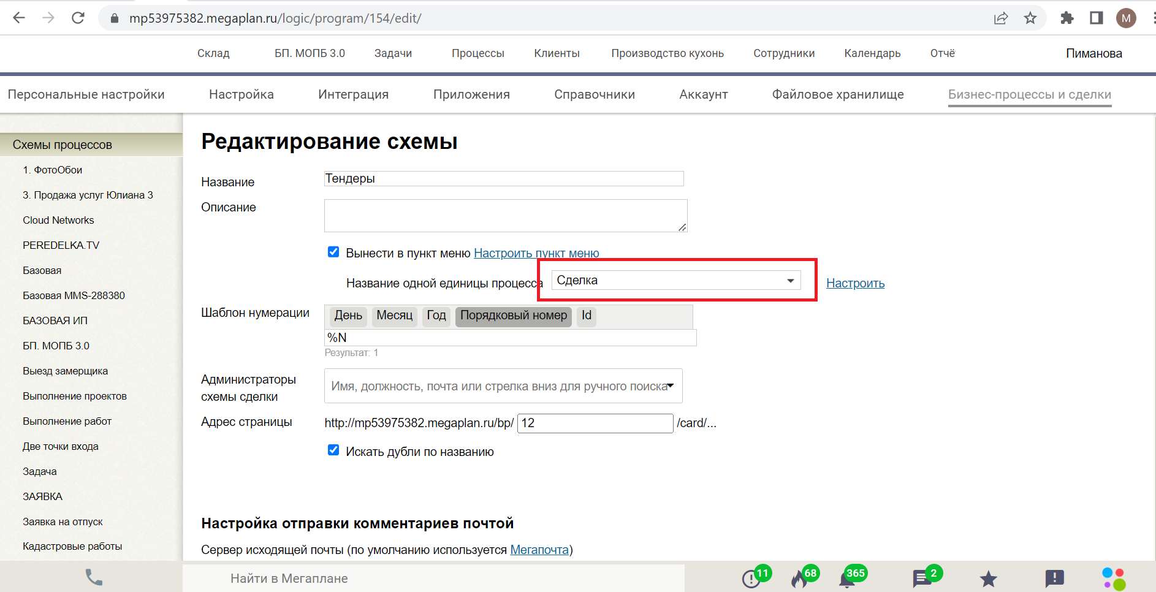Click the Настроить link beside dropdown
Image resolution: width=1156 pixels, height=592 pixels.
click(855, 283)
